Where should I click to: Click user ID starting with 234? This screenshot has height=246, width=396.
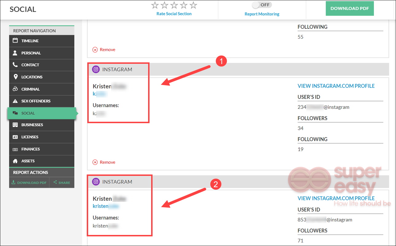pyautogui.click(x=324, y=107)
